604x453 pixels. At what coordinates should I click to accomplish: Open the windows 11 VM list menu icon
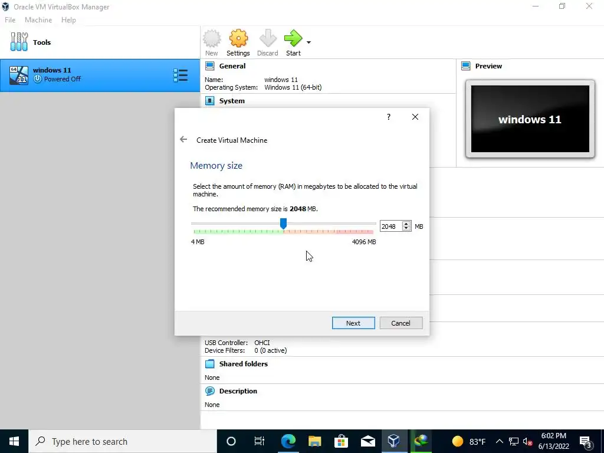(180, 75)
